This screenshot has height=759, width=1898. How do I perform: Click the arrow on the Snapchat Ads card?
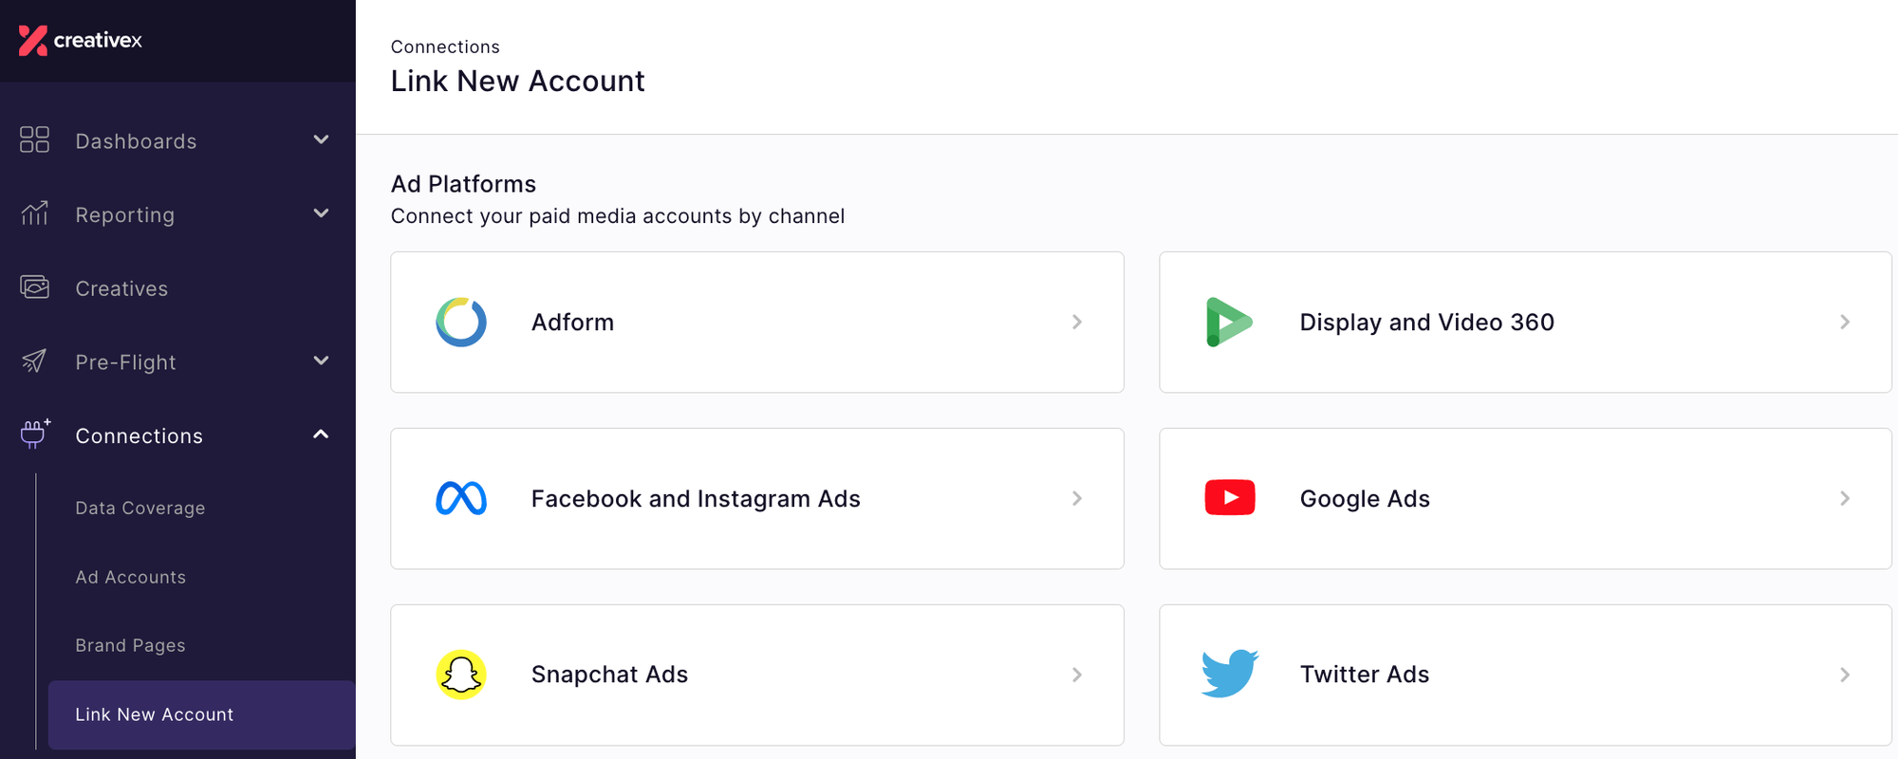point(1077,675)
